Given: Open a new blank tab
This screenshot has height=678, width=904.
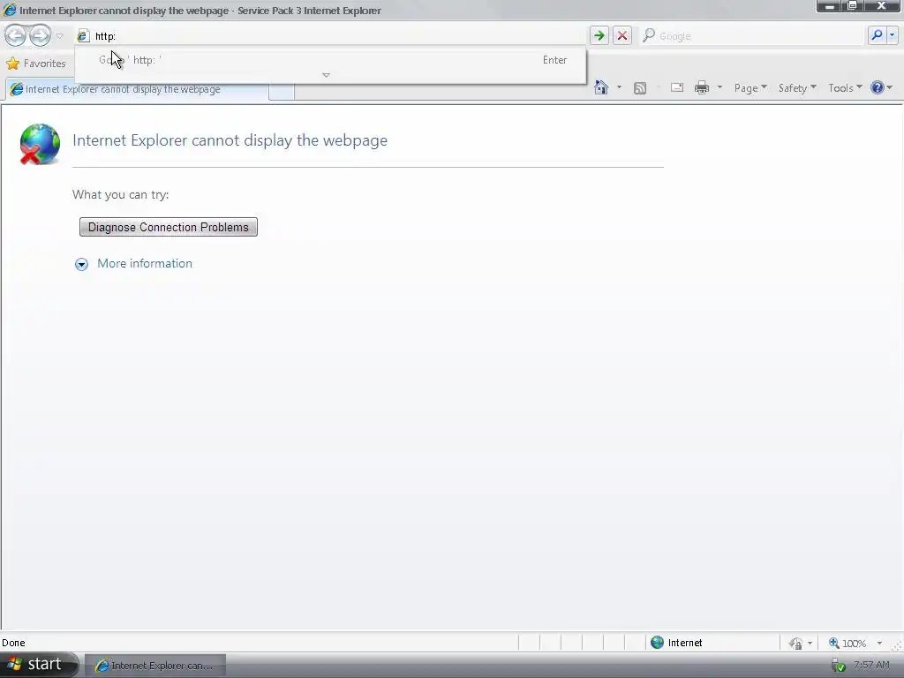Looking at the screenshot, I should click(x=282, y=91).
